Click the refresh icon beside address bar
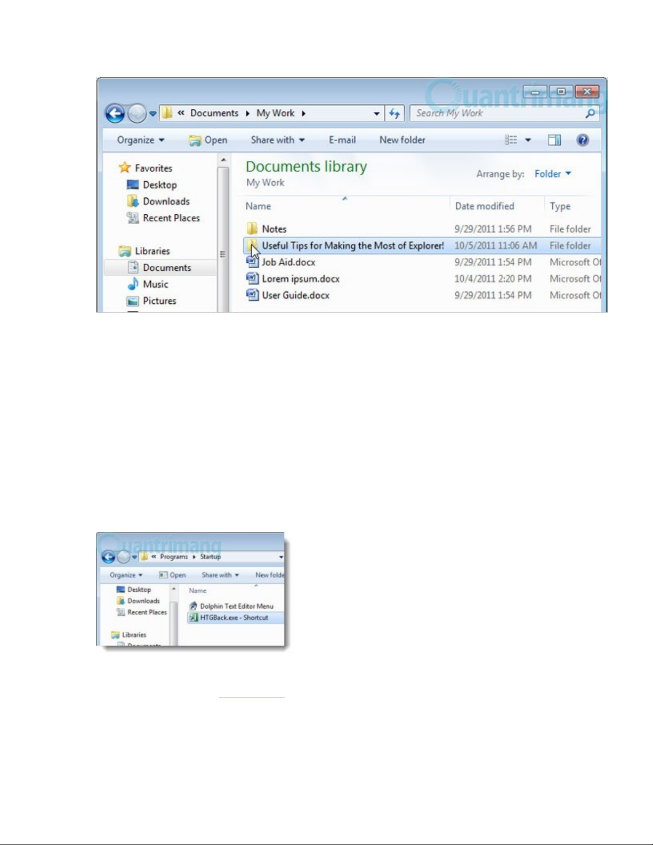This screenshot has width=653, height=845. coord(394,113)
